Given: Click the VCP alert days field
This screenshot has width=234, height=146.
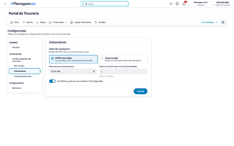Looking at the screenshot, I should (x=123, y=71).
